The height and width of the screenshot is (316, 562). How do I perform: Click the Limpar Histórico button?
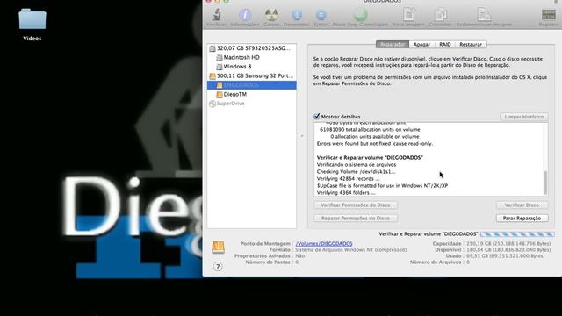point(523,117)
